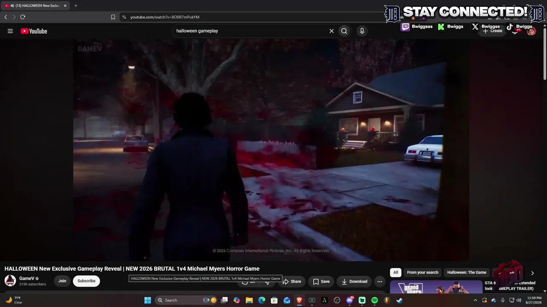Select the Halloween: The Game chip

coord(467,272)
